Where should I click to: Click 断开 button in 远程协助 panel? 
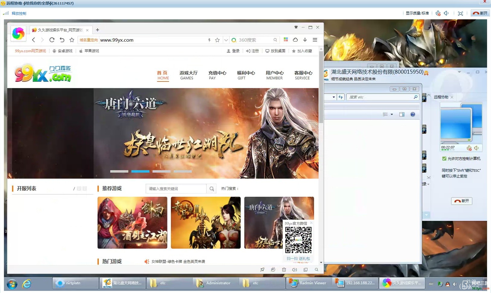point(462,201)
